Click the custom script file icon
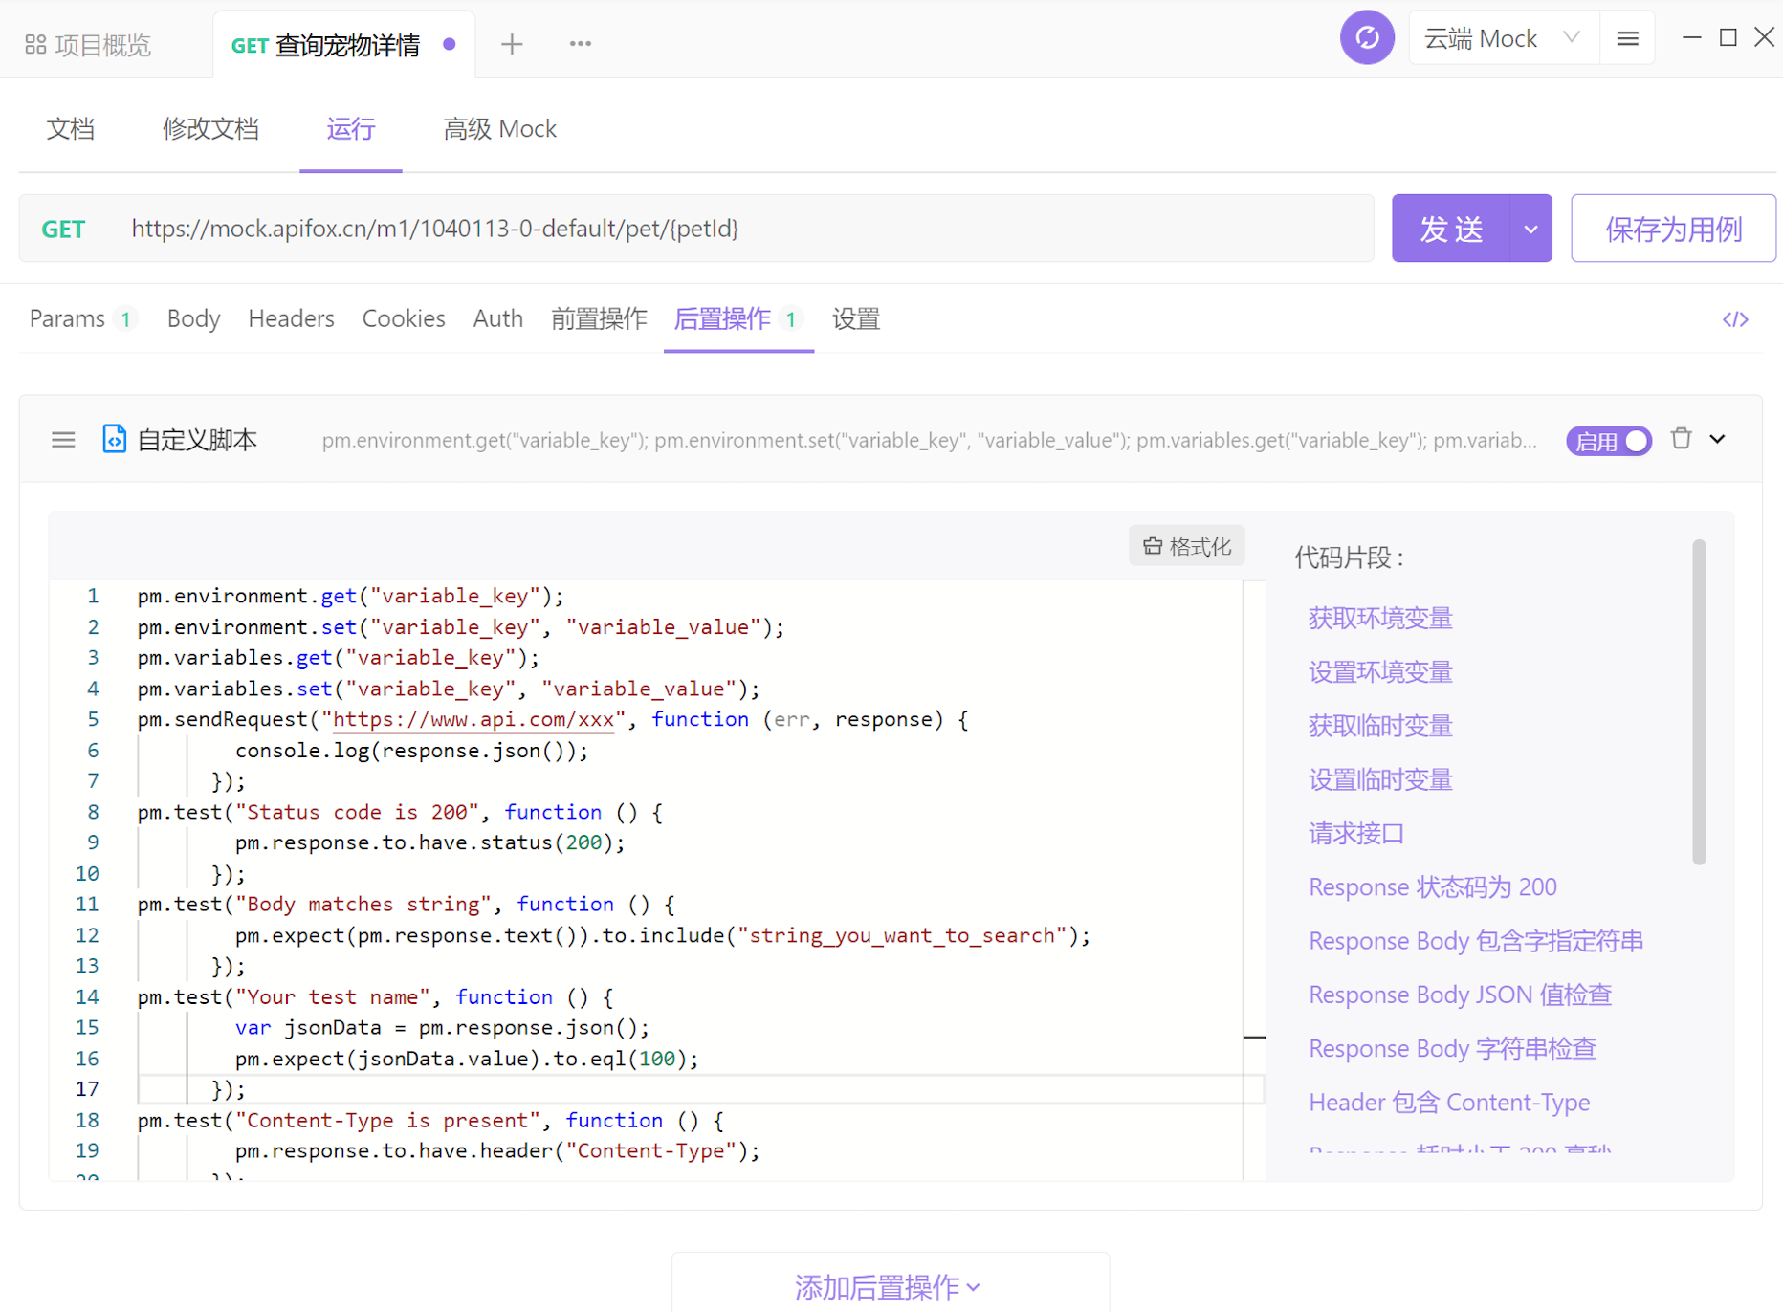 [114, 439]
